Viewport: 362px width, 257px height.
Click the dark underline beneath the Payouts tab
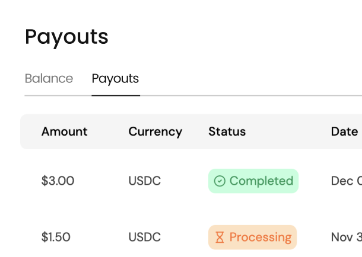tap(116, 95)
